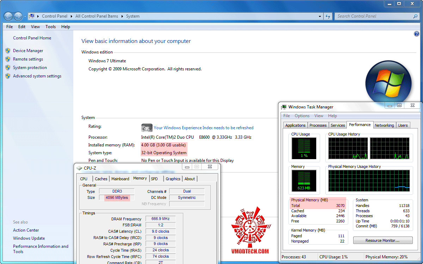423x264 pixels.
Task: Click the 4096 MBytes size value in CPU-Z
Action: pos(117,197)
